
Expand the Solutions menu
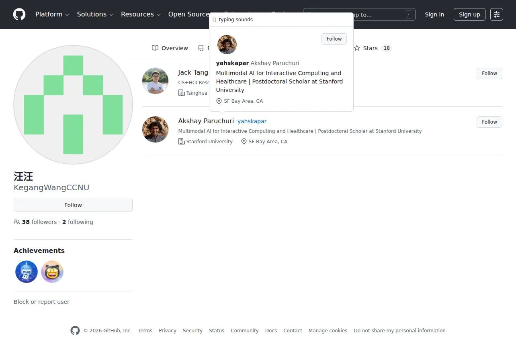(x=95, y=14)
